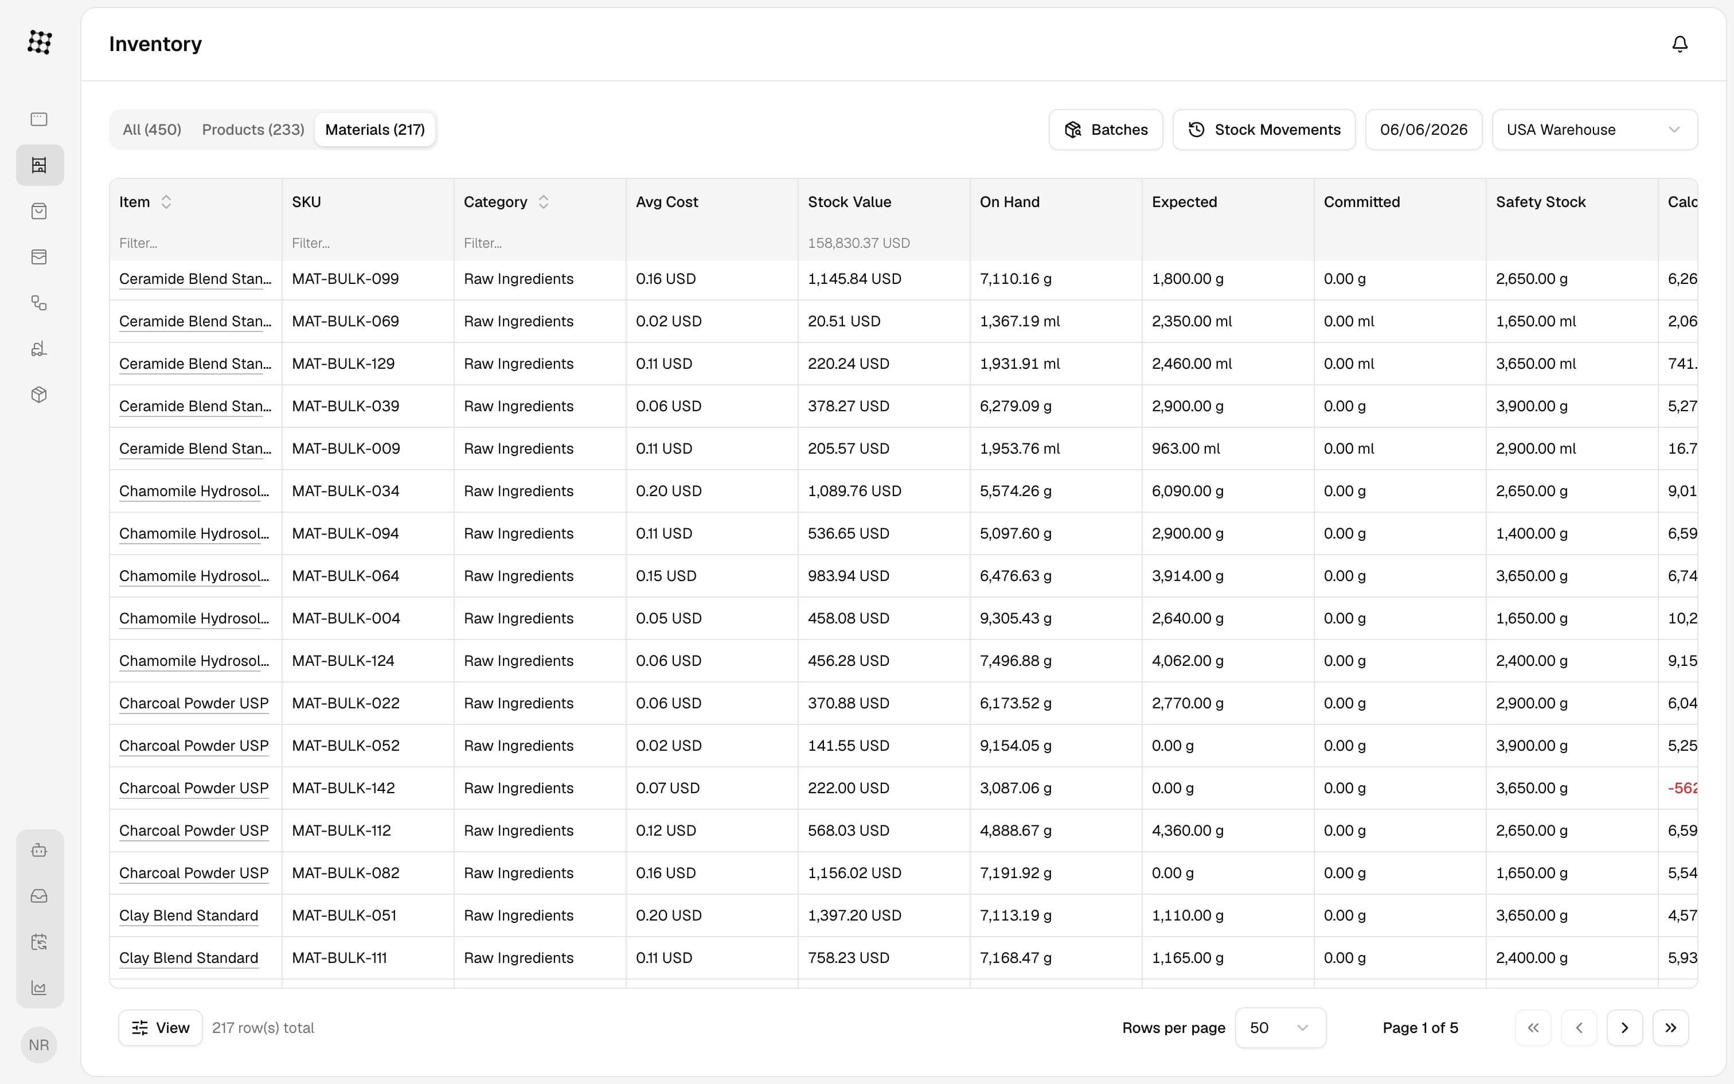The width and height of the screenshot is (1734, 1084).
Task: Open the Batches view
Action: [x=1106, y=130]
